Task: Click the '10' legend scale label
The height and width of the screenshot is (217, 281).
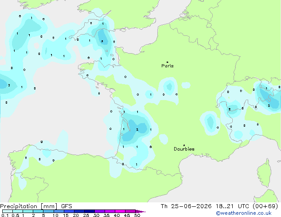Action: 55,215
